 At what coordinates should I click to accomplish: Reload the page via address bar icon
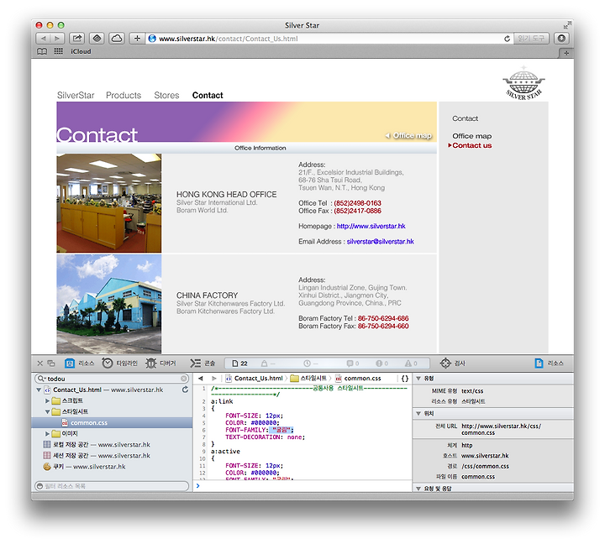pos(507,39)
